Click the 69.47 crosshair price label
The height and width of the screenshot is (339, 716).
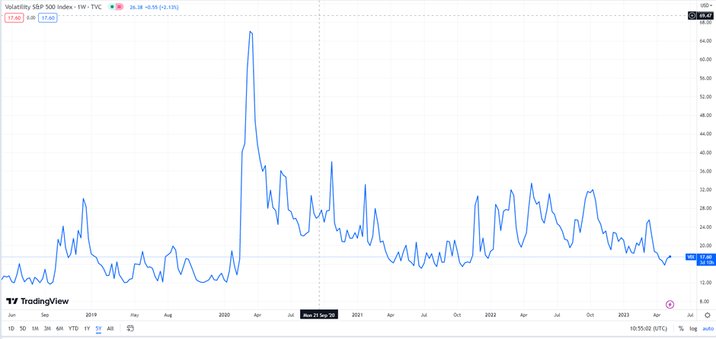(705, 15)
